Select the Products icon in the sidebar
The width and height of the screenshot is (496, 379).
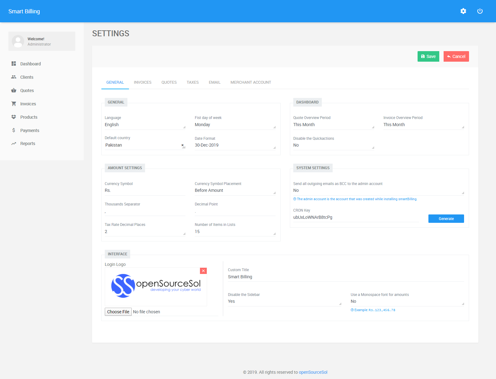click(x=14, y=117)
